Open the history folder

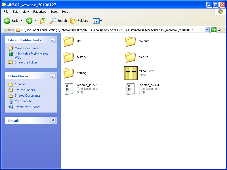[69, 57]
